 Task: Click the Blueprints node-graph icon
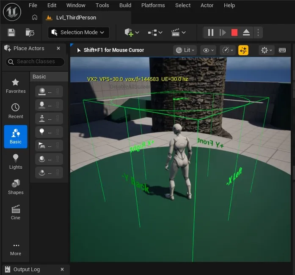[152, 32]
